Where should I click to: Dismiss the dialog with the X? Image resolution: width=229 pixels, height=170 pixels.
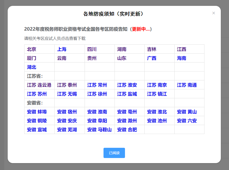[x=214, y=13]
